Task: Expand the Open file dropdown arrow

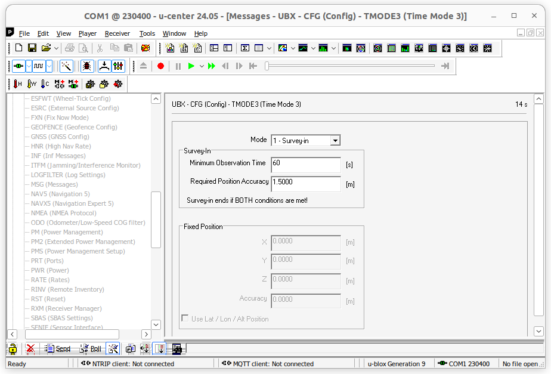Action: coord(56,48)
